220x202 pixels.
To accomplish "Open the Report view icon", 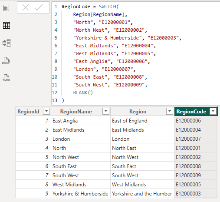I will (x=7, y=8).
